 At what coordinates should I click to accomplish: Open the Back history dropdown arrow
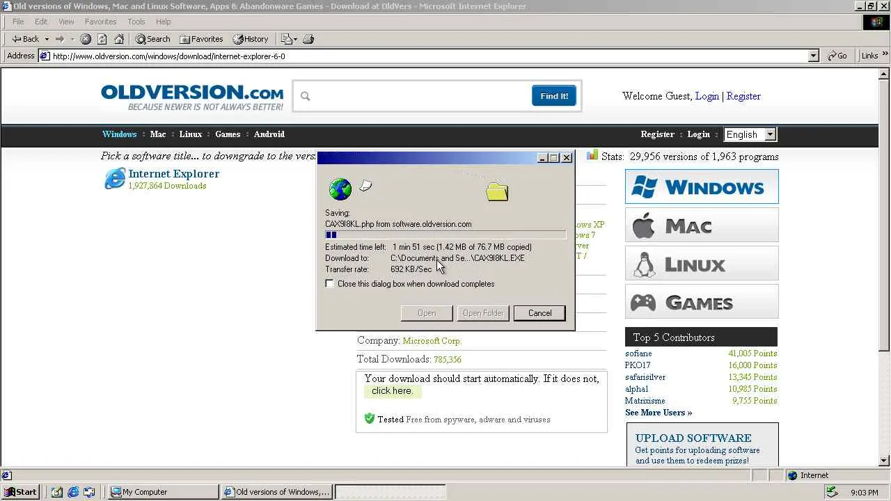tap(47, 39)
